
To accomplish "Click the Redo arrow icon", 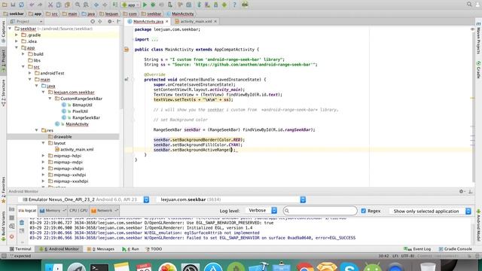I will 40,5.
